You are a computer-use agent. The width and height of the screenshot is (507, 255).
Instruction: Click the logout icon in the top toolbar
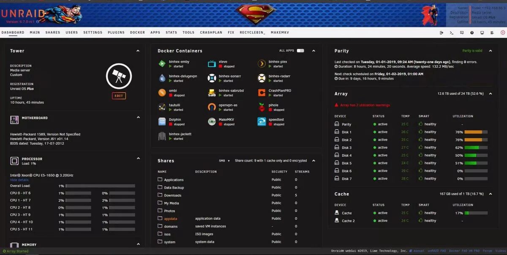[442, 33]
